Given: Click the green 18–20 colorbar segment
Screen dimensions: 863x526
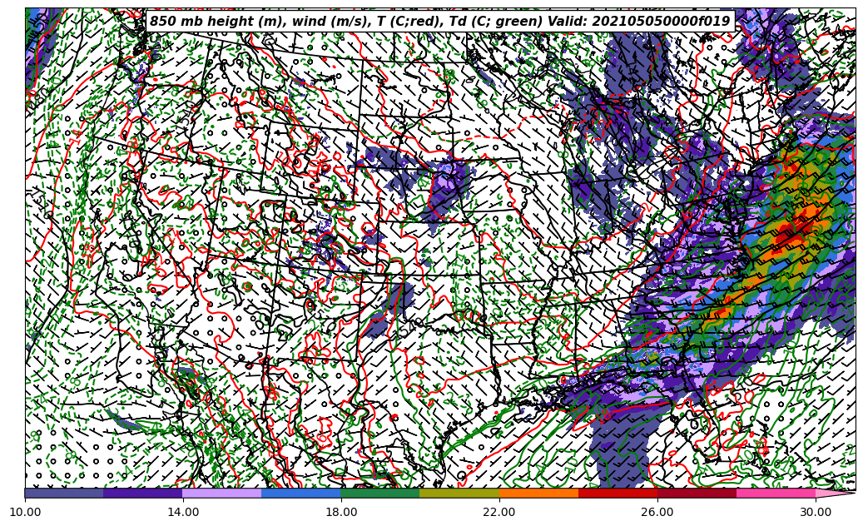Looking at the screenshot, I should (x=380, y=493).
